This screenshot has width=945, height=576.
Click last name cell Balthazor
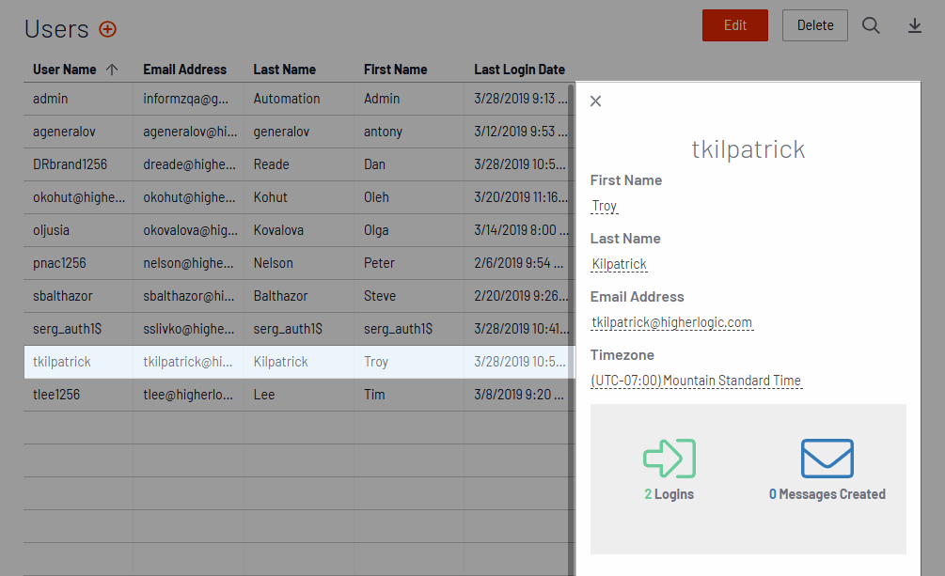299,296
